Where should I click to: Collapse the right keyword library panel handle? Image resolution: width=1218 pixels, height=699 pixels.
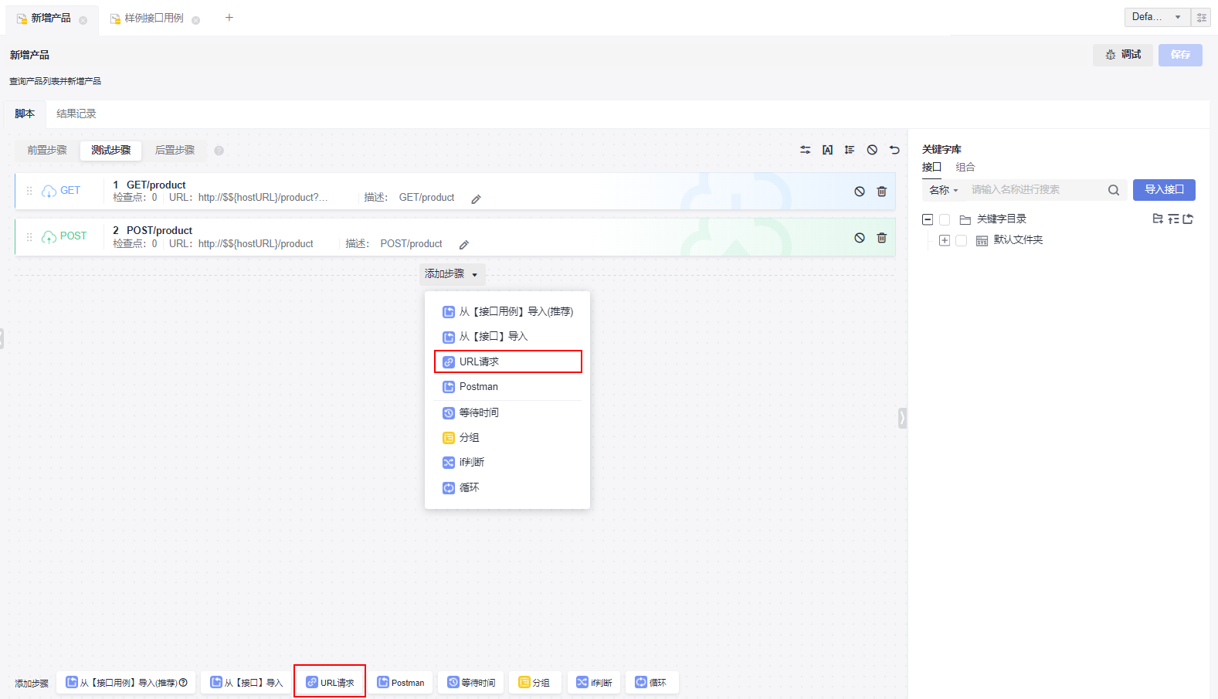pyautogui.click(x=902, y=418)
